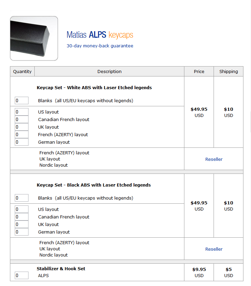Screen dimensions: 251x286
Task: Open the 30-day money-back guarantee link
Action: (100, 46)
